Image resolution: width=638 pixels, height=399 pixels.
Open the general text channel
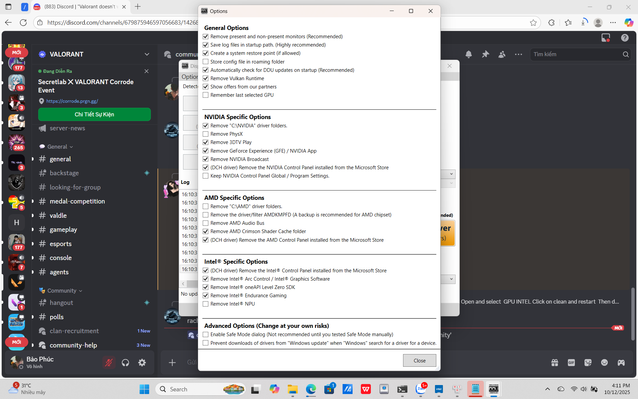(60, 159)
